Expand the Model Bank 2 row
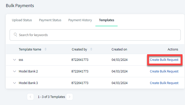 (x=14, y=71)
